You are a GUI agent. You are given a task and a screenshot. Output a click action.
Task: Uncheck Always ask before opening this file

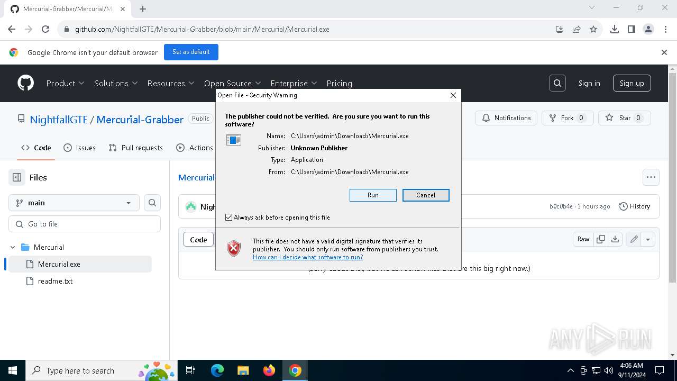(x=228, y=217)
